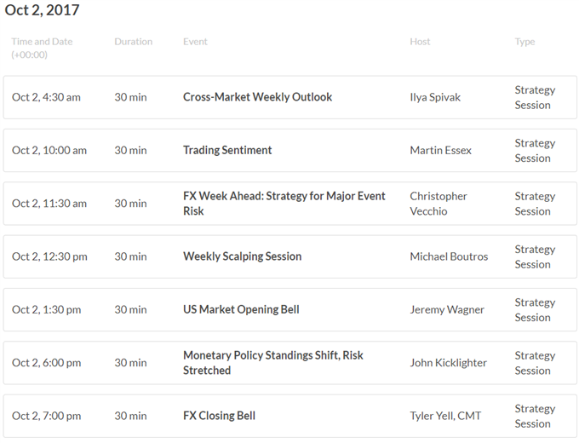This screenshot has height=443, width=579.
Task: Open FX Week Ahead strategy event
Action: click(284, 204)
